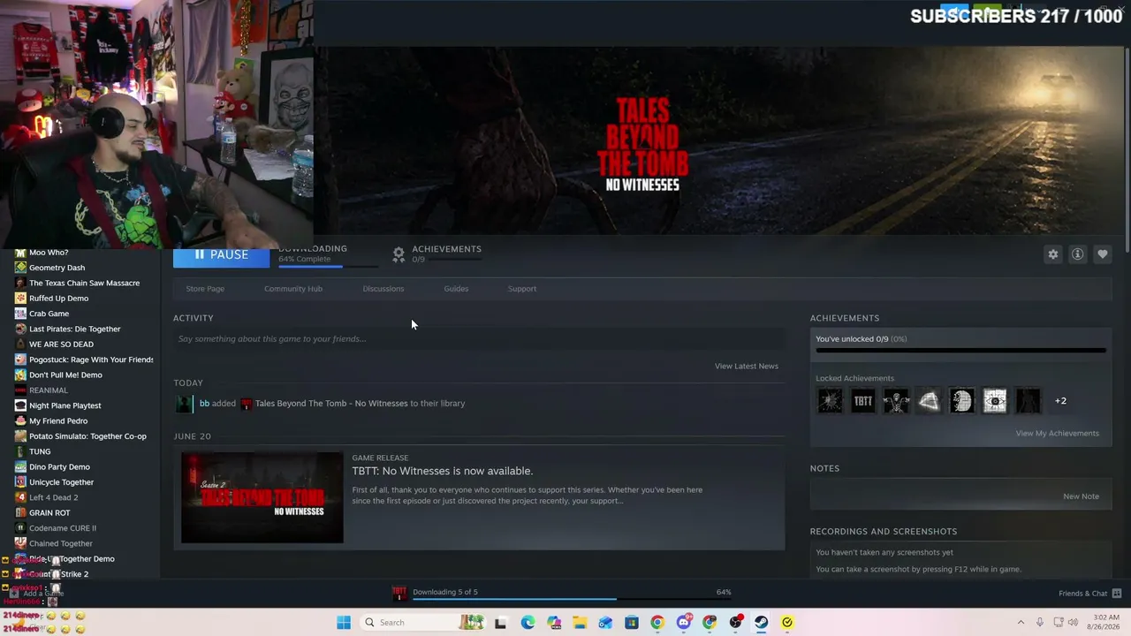The image size is (1131, 636).
Task: Click the Left 4 Dead 2 game icon
Action: (20, 497)
